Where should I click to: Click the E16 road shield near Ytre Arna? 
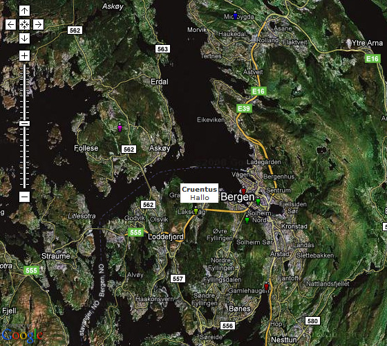point(372,59)
